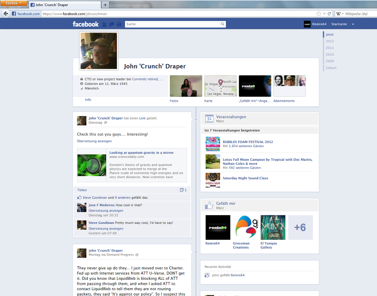Jump to 2011 on timeline
The height and width of the screenshot is (296, 377).
point(330,48)
